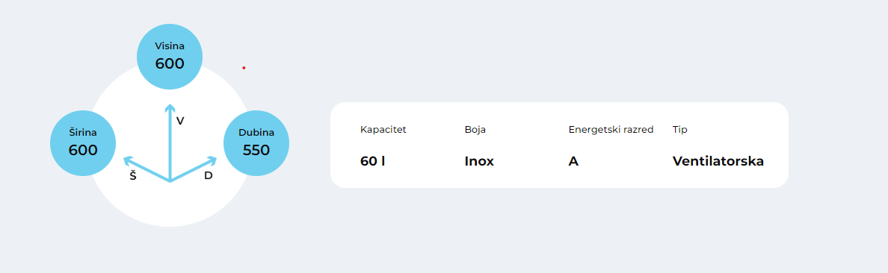Click the left-pointing width arrow tip
The height and width of the screenshot is (273, 888).
pyautogui.click(x=128, y=160)
